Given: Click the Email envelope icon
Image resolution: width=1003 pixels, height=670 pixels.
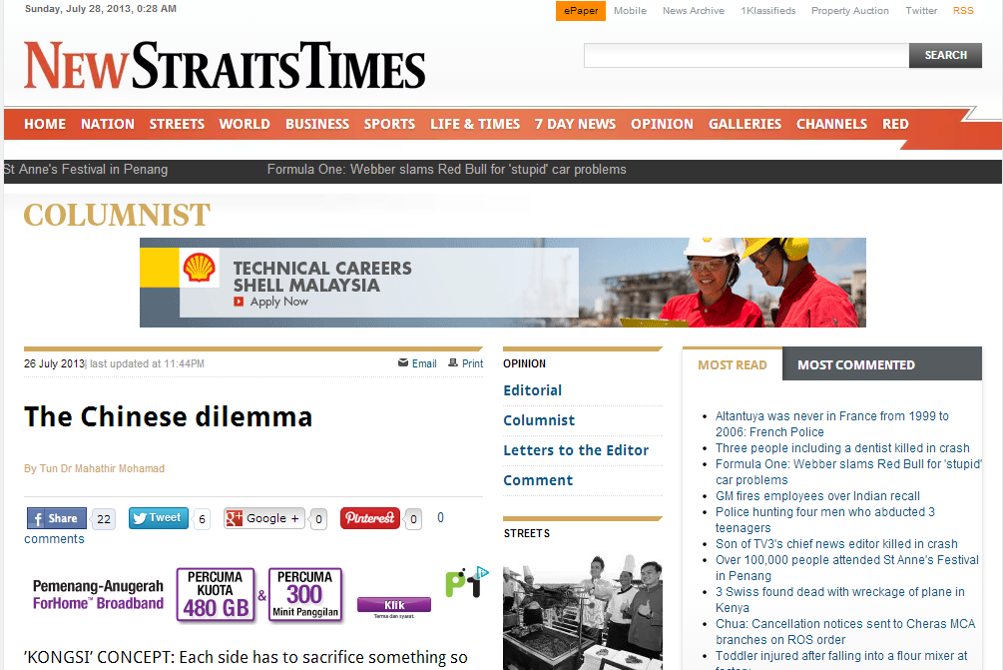Looking at the screenshot, I should coord(403,362).
